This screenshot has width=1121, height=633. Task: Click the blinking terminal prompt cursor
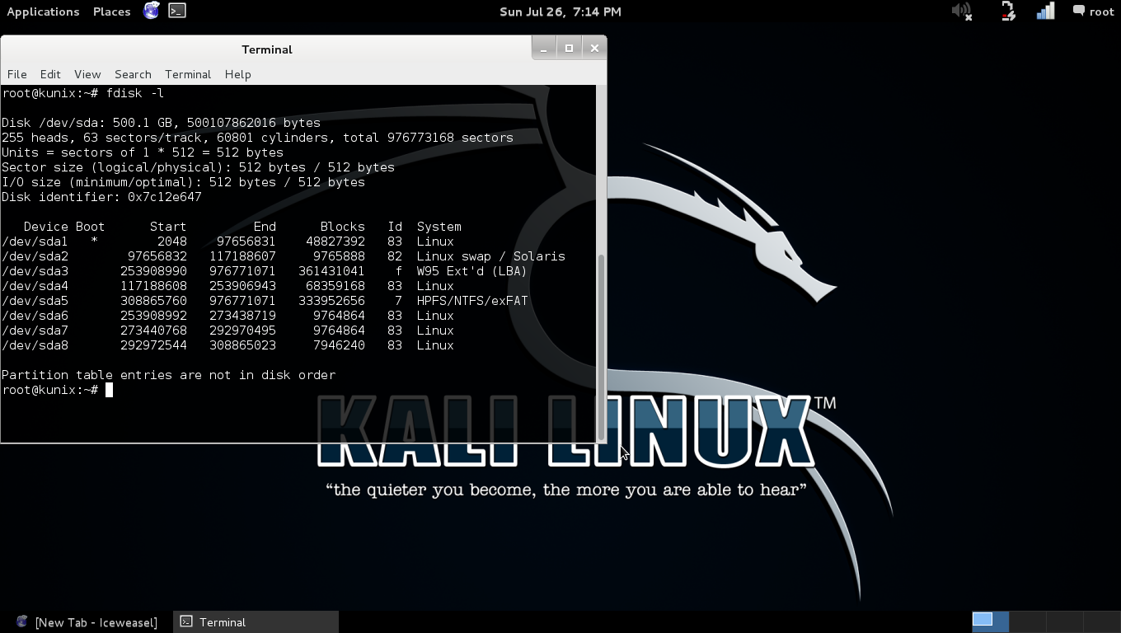[x=110, y=390]
